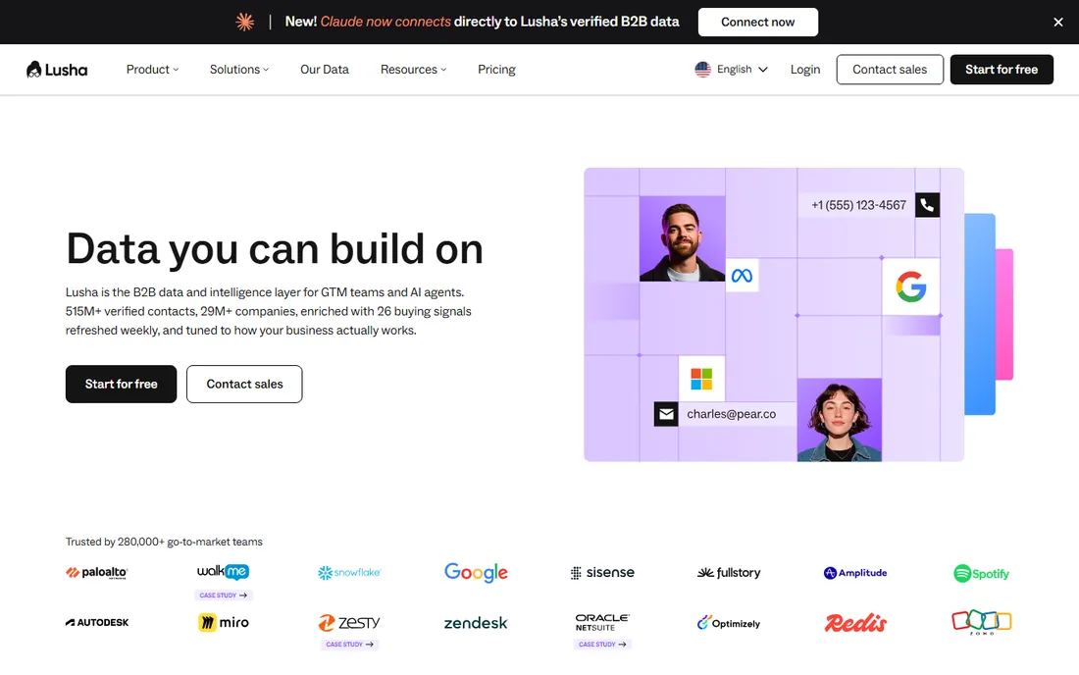Viewport: 1079px width, 675px height.
Task: Click the Google logo in the trusted-by row
Action: click(476, 573)
